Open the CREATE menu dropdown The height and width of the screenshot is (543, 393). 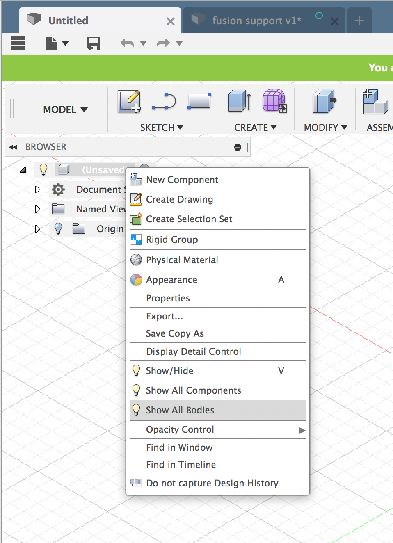[256, 128]
